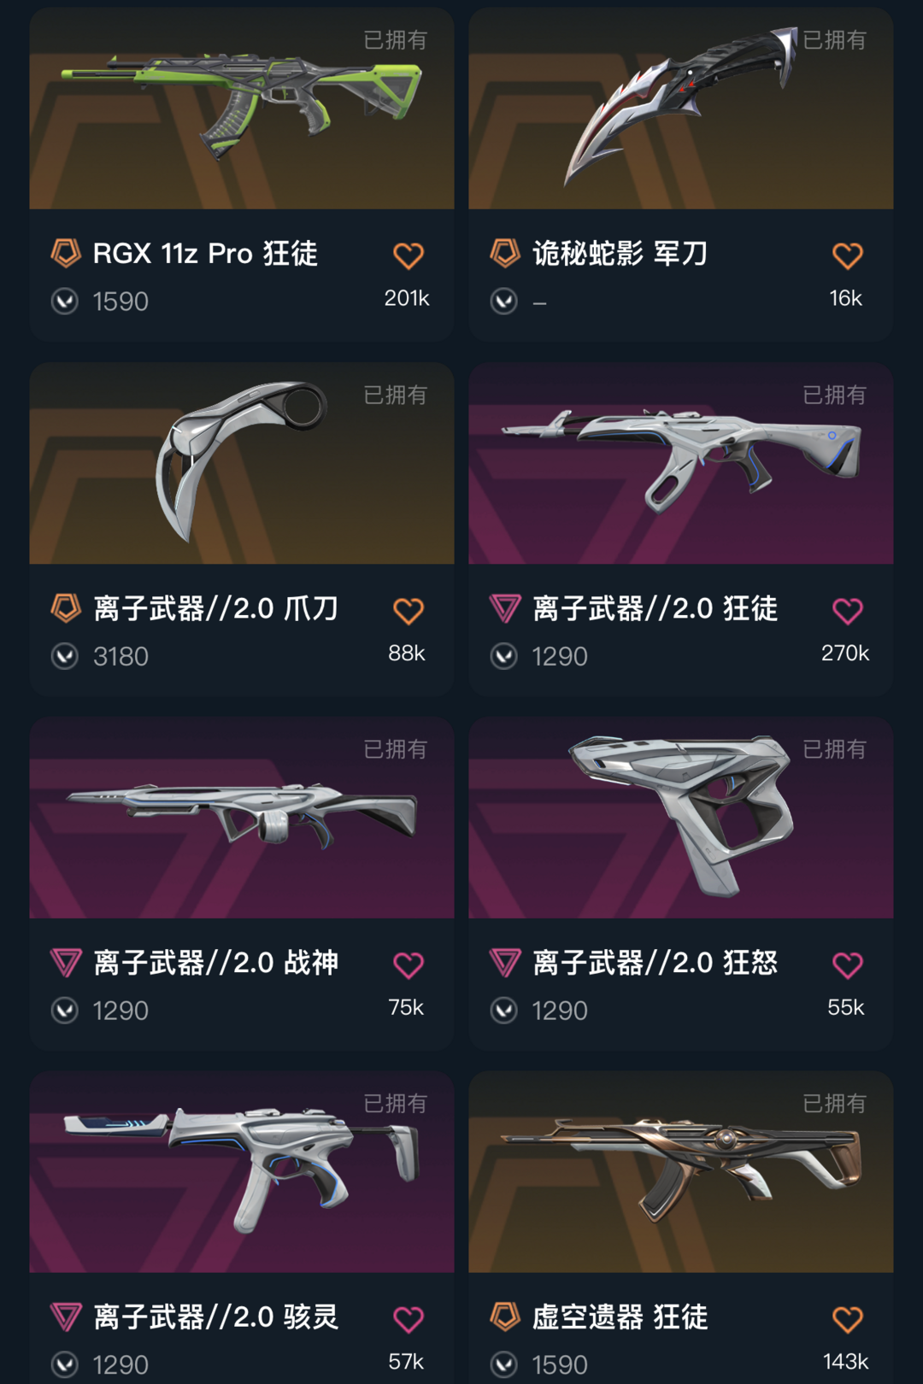Click the 1590 price under RGX 11z Pro

coord(121,302)
